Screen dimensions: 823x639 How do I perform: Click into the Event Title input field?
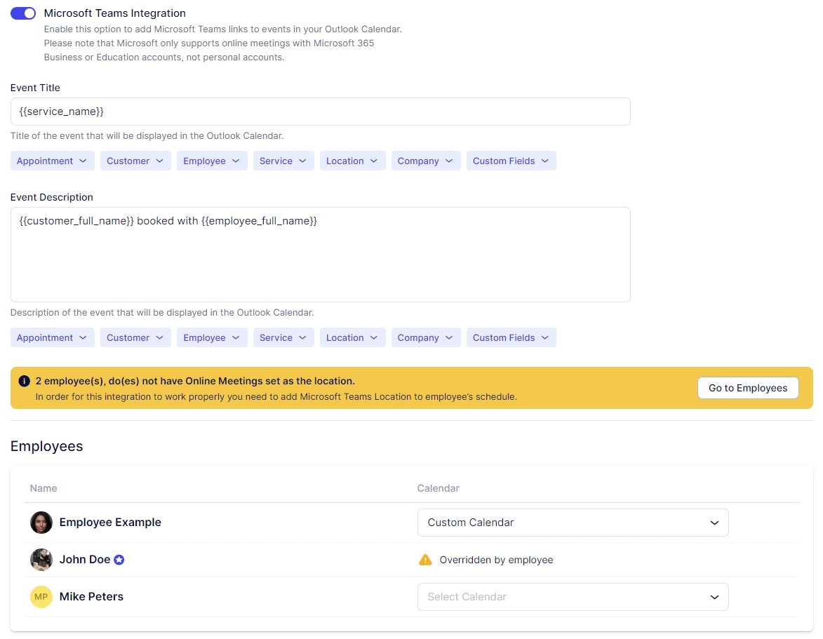pos(320,112)
